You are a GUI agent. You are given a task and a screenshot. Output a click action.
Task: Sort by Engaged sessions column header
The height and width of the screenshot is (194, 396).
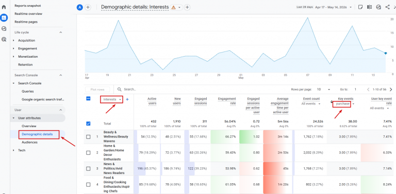[201, 101]
